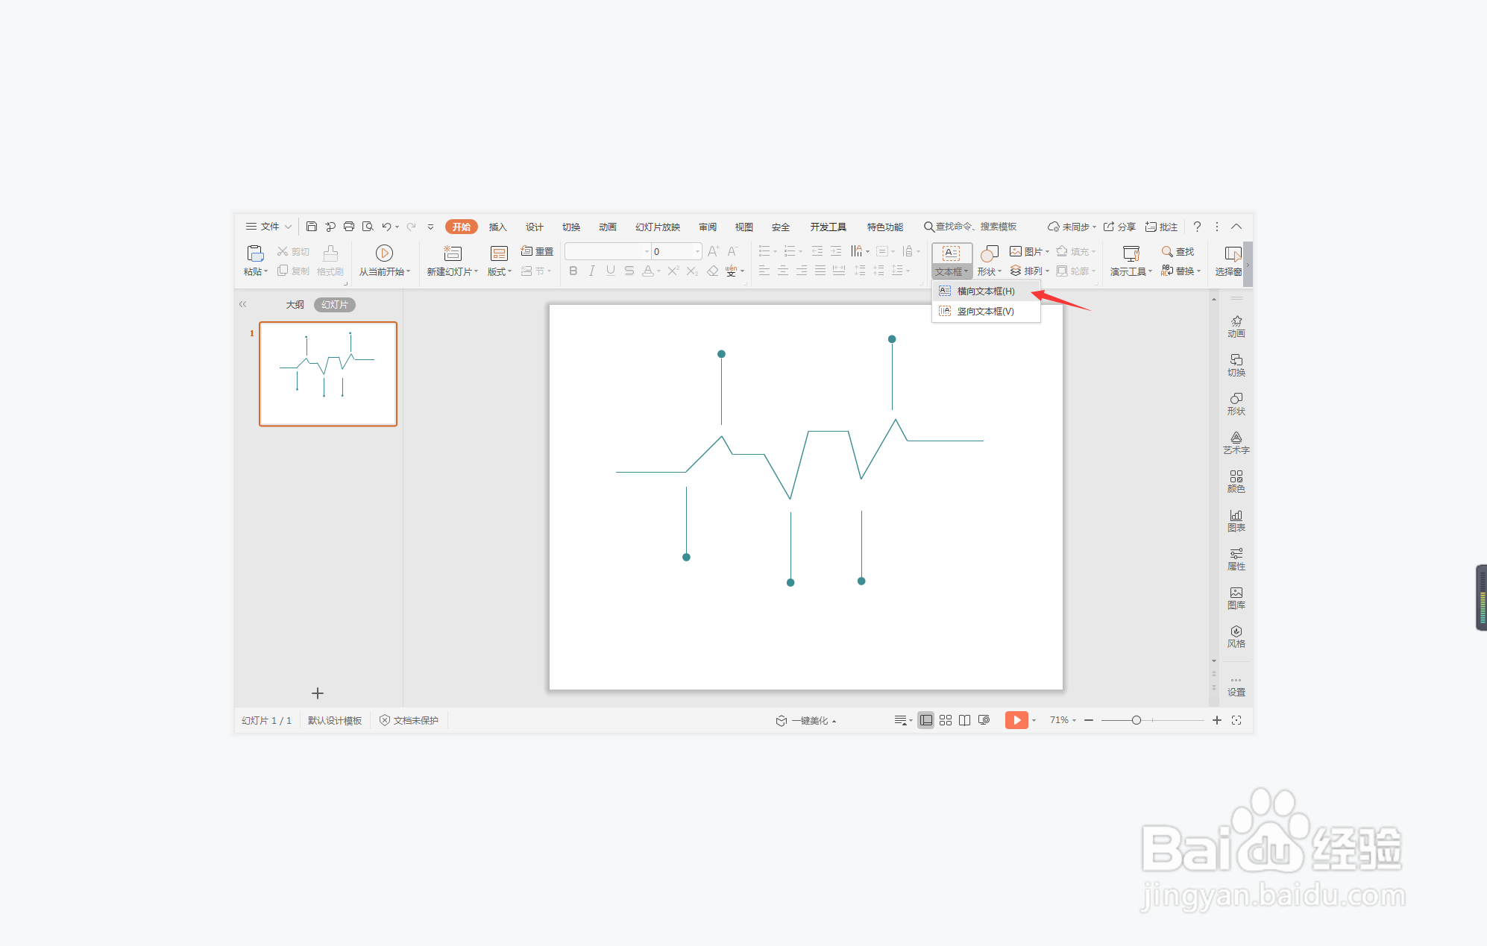Click the Save icon in quick access toolbar

click(x=312, y=227)
